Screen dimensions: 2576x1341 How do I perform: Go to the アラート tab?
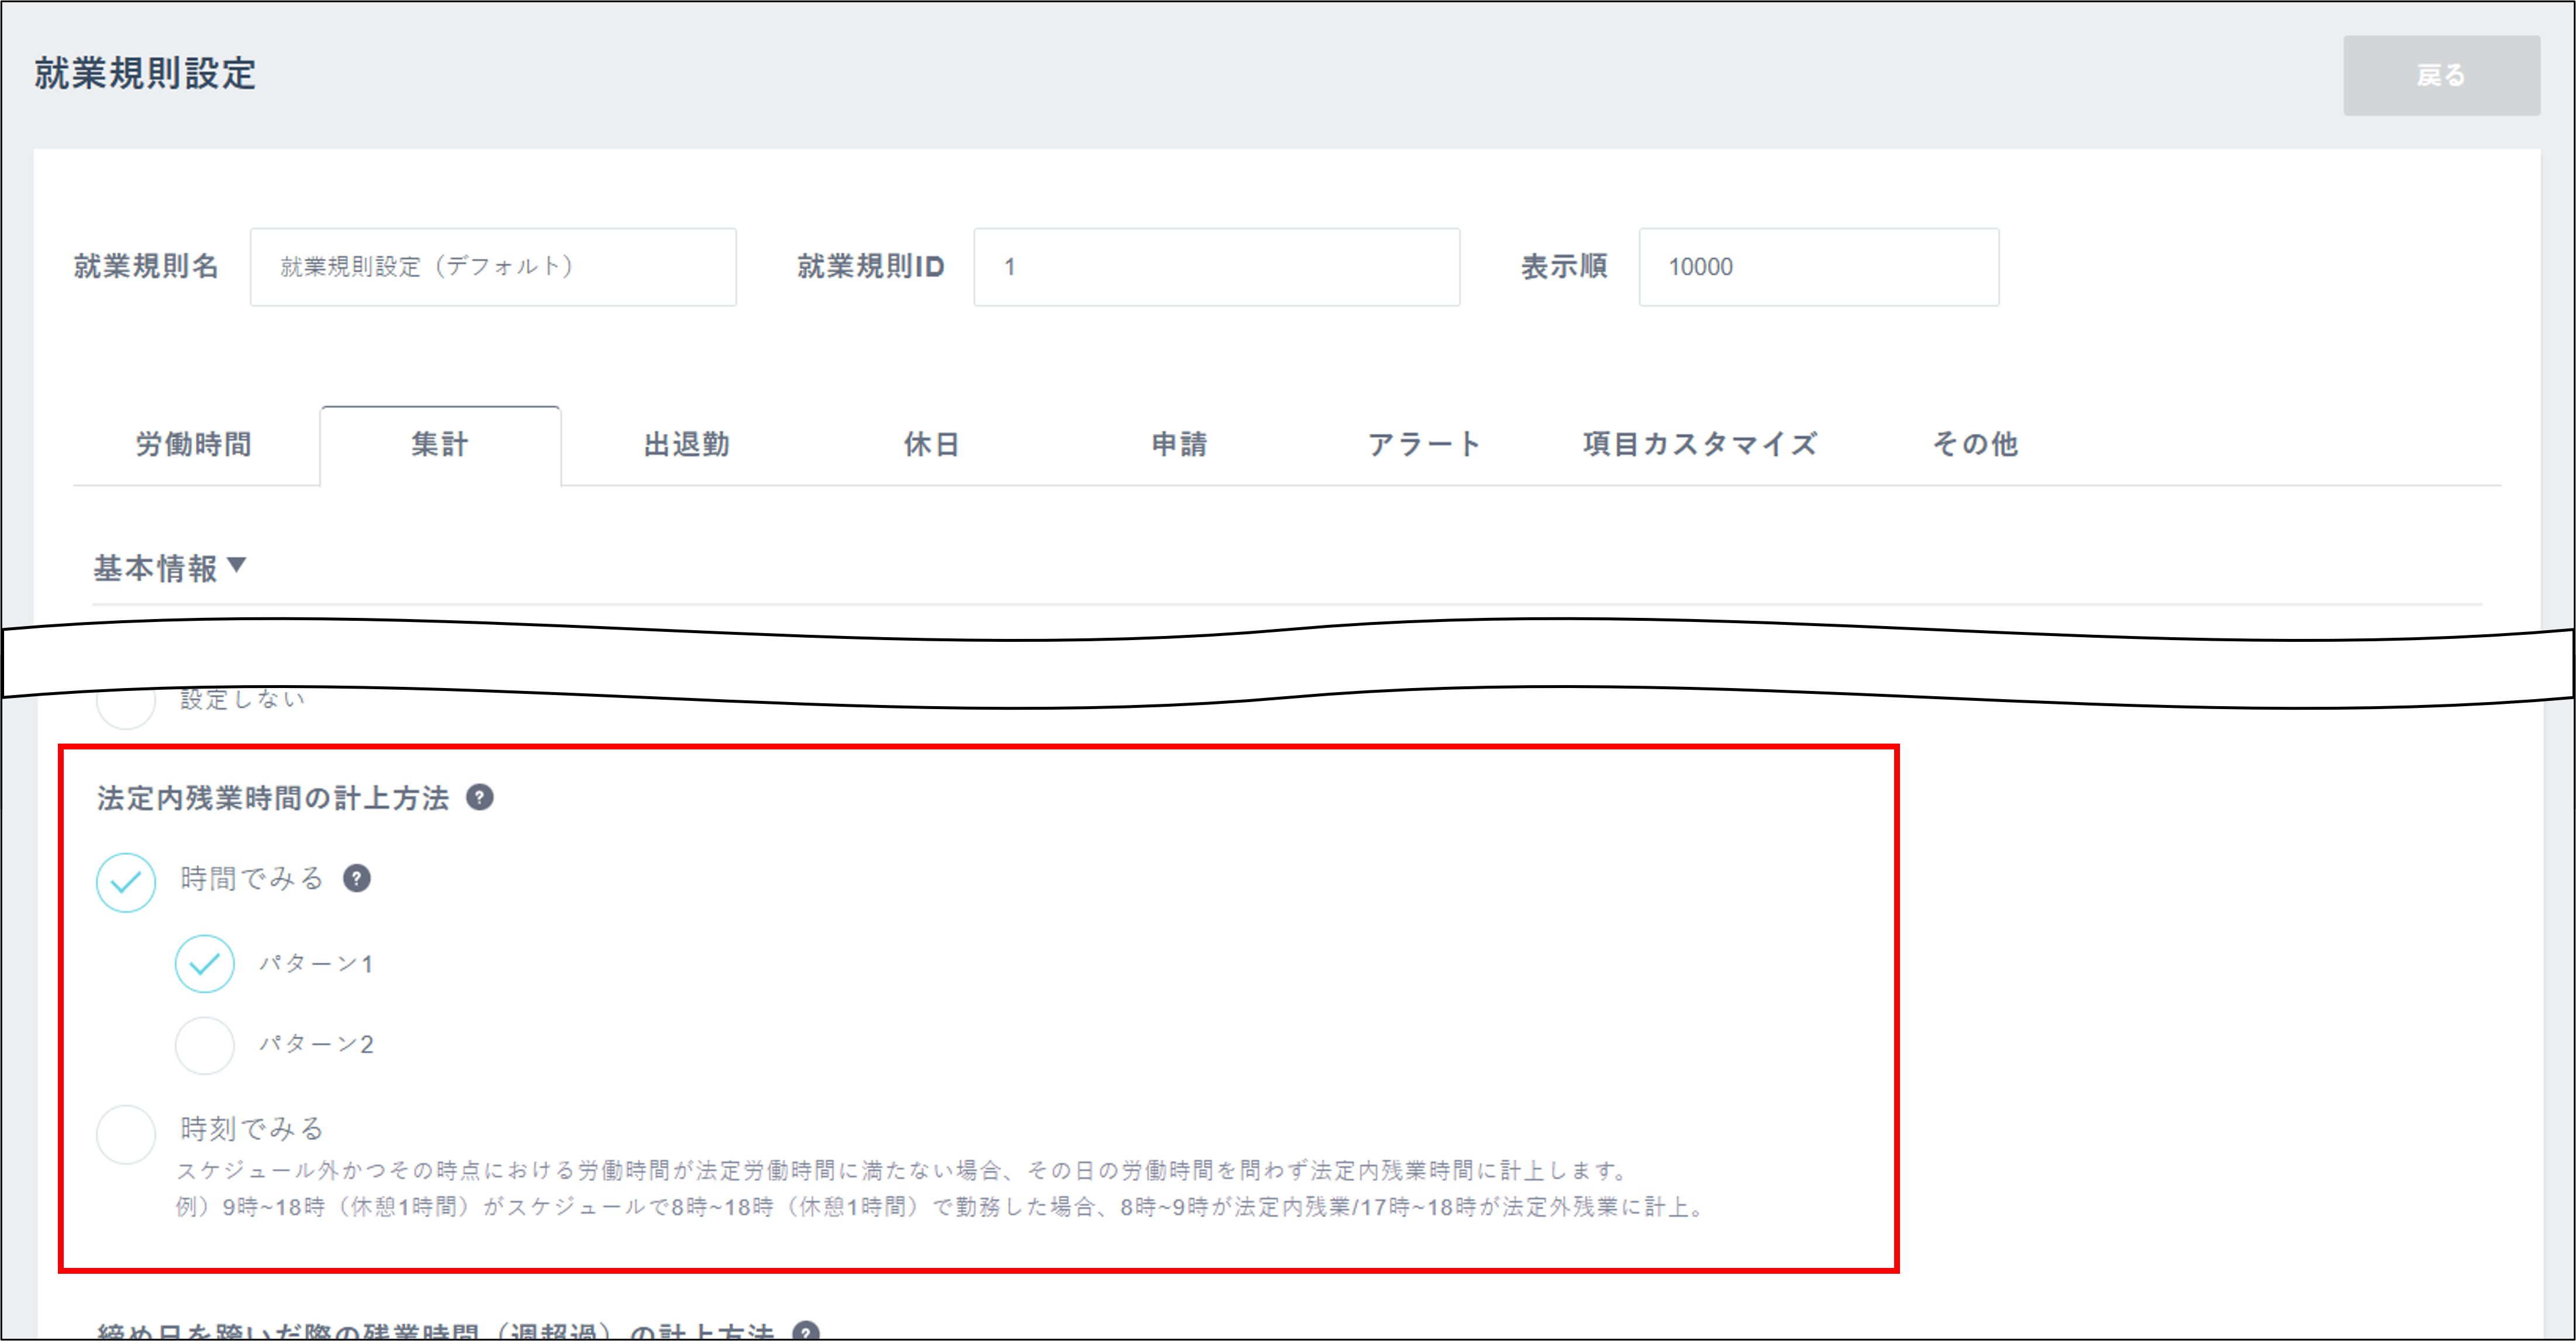[x=1424, y=445]
